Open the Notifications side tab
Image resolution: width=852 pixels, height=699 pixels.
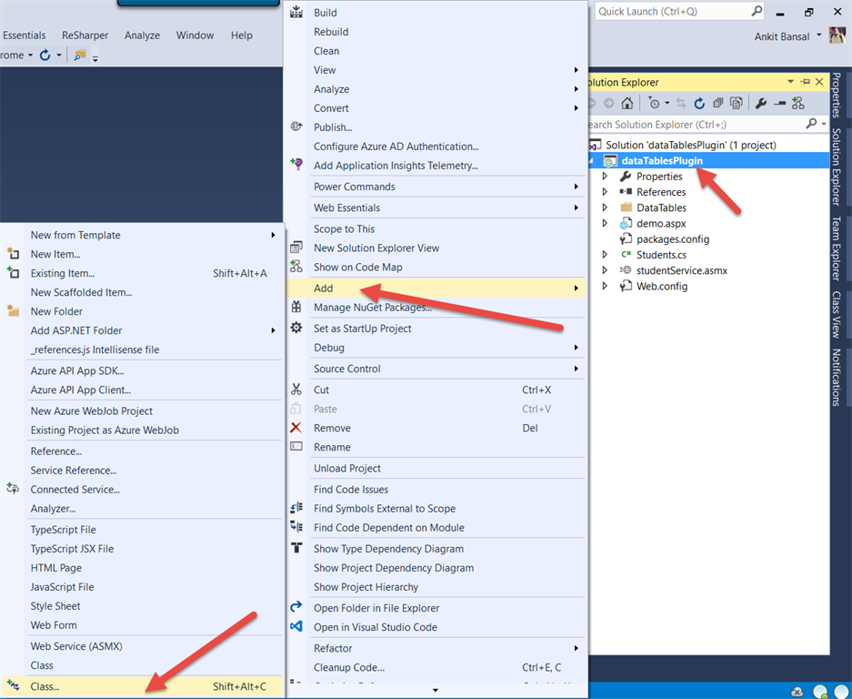837,377
